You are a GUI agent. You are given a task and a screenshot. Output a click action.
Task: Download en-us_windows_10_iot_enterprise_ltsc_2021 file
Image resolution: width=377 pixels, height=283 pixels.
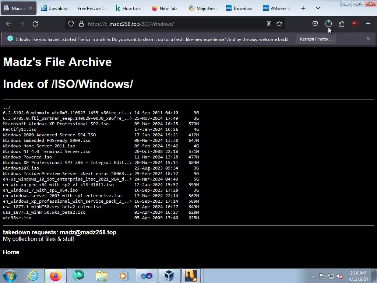click(67, 179)
